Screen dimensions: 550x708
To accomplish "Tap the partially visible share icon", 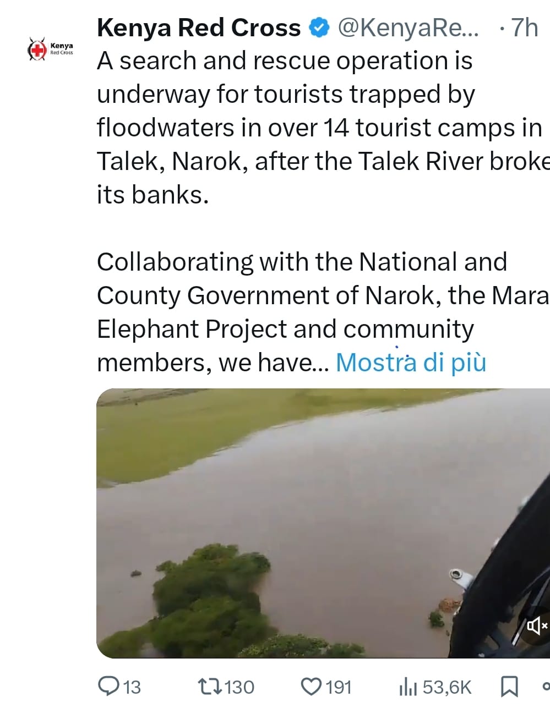I will click(x=546, y=686).
